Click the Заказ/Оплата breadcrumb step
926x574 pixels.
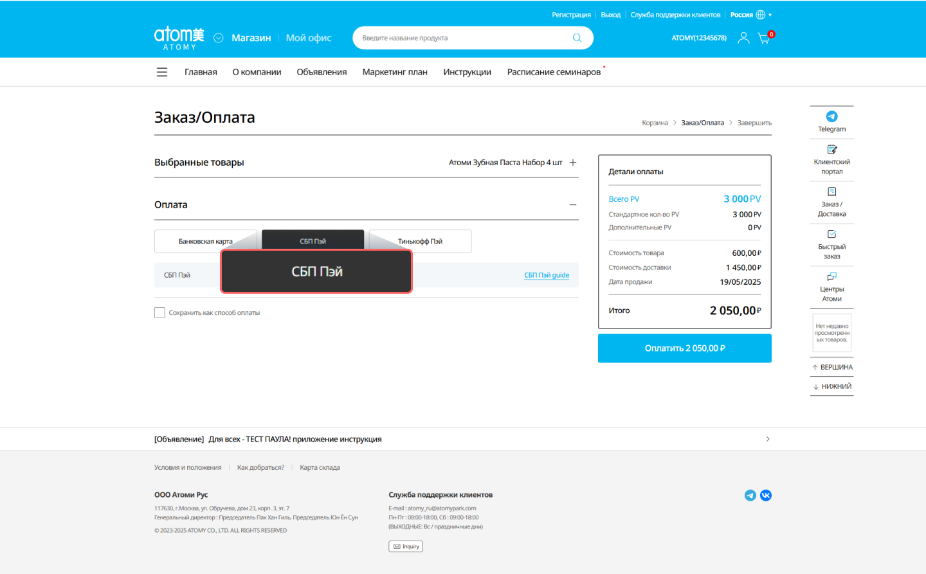click(x=702, y=123)
